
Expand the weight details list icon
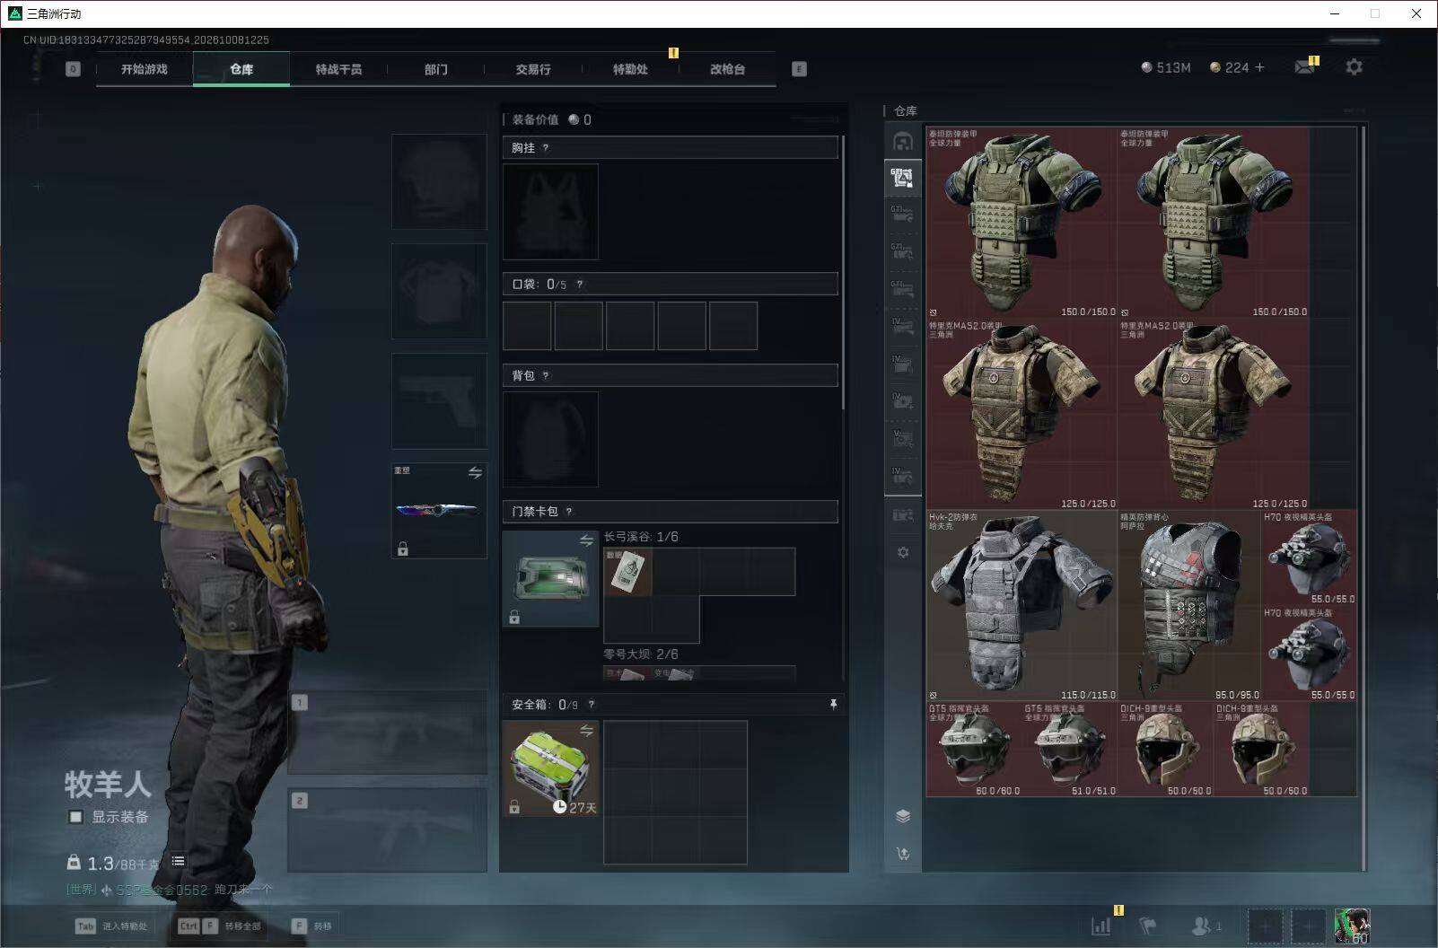(x=178, y=861)
